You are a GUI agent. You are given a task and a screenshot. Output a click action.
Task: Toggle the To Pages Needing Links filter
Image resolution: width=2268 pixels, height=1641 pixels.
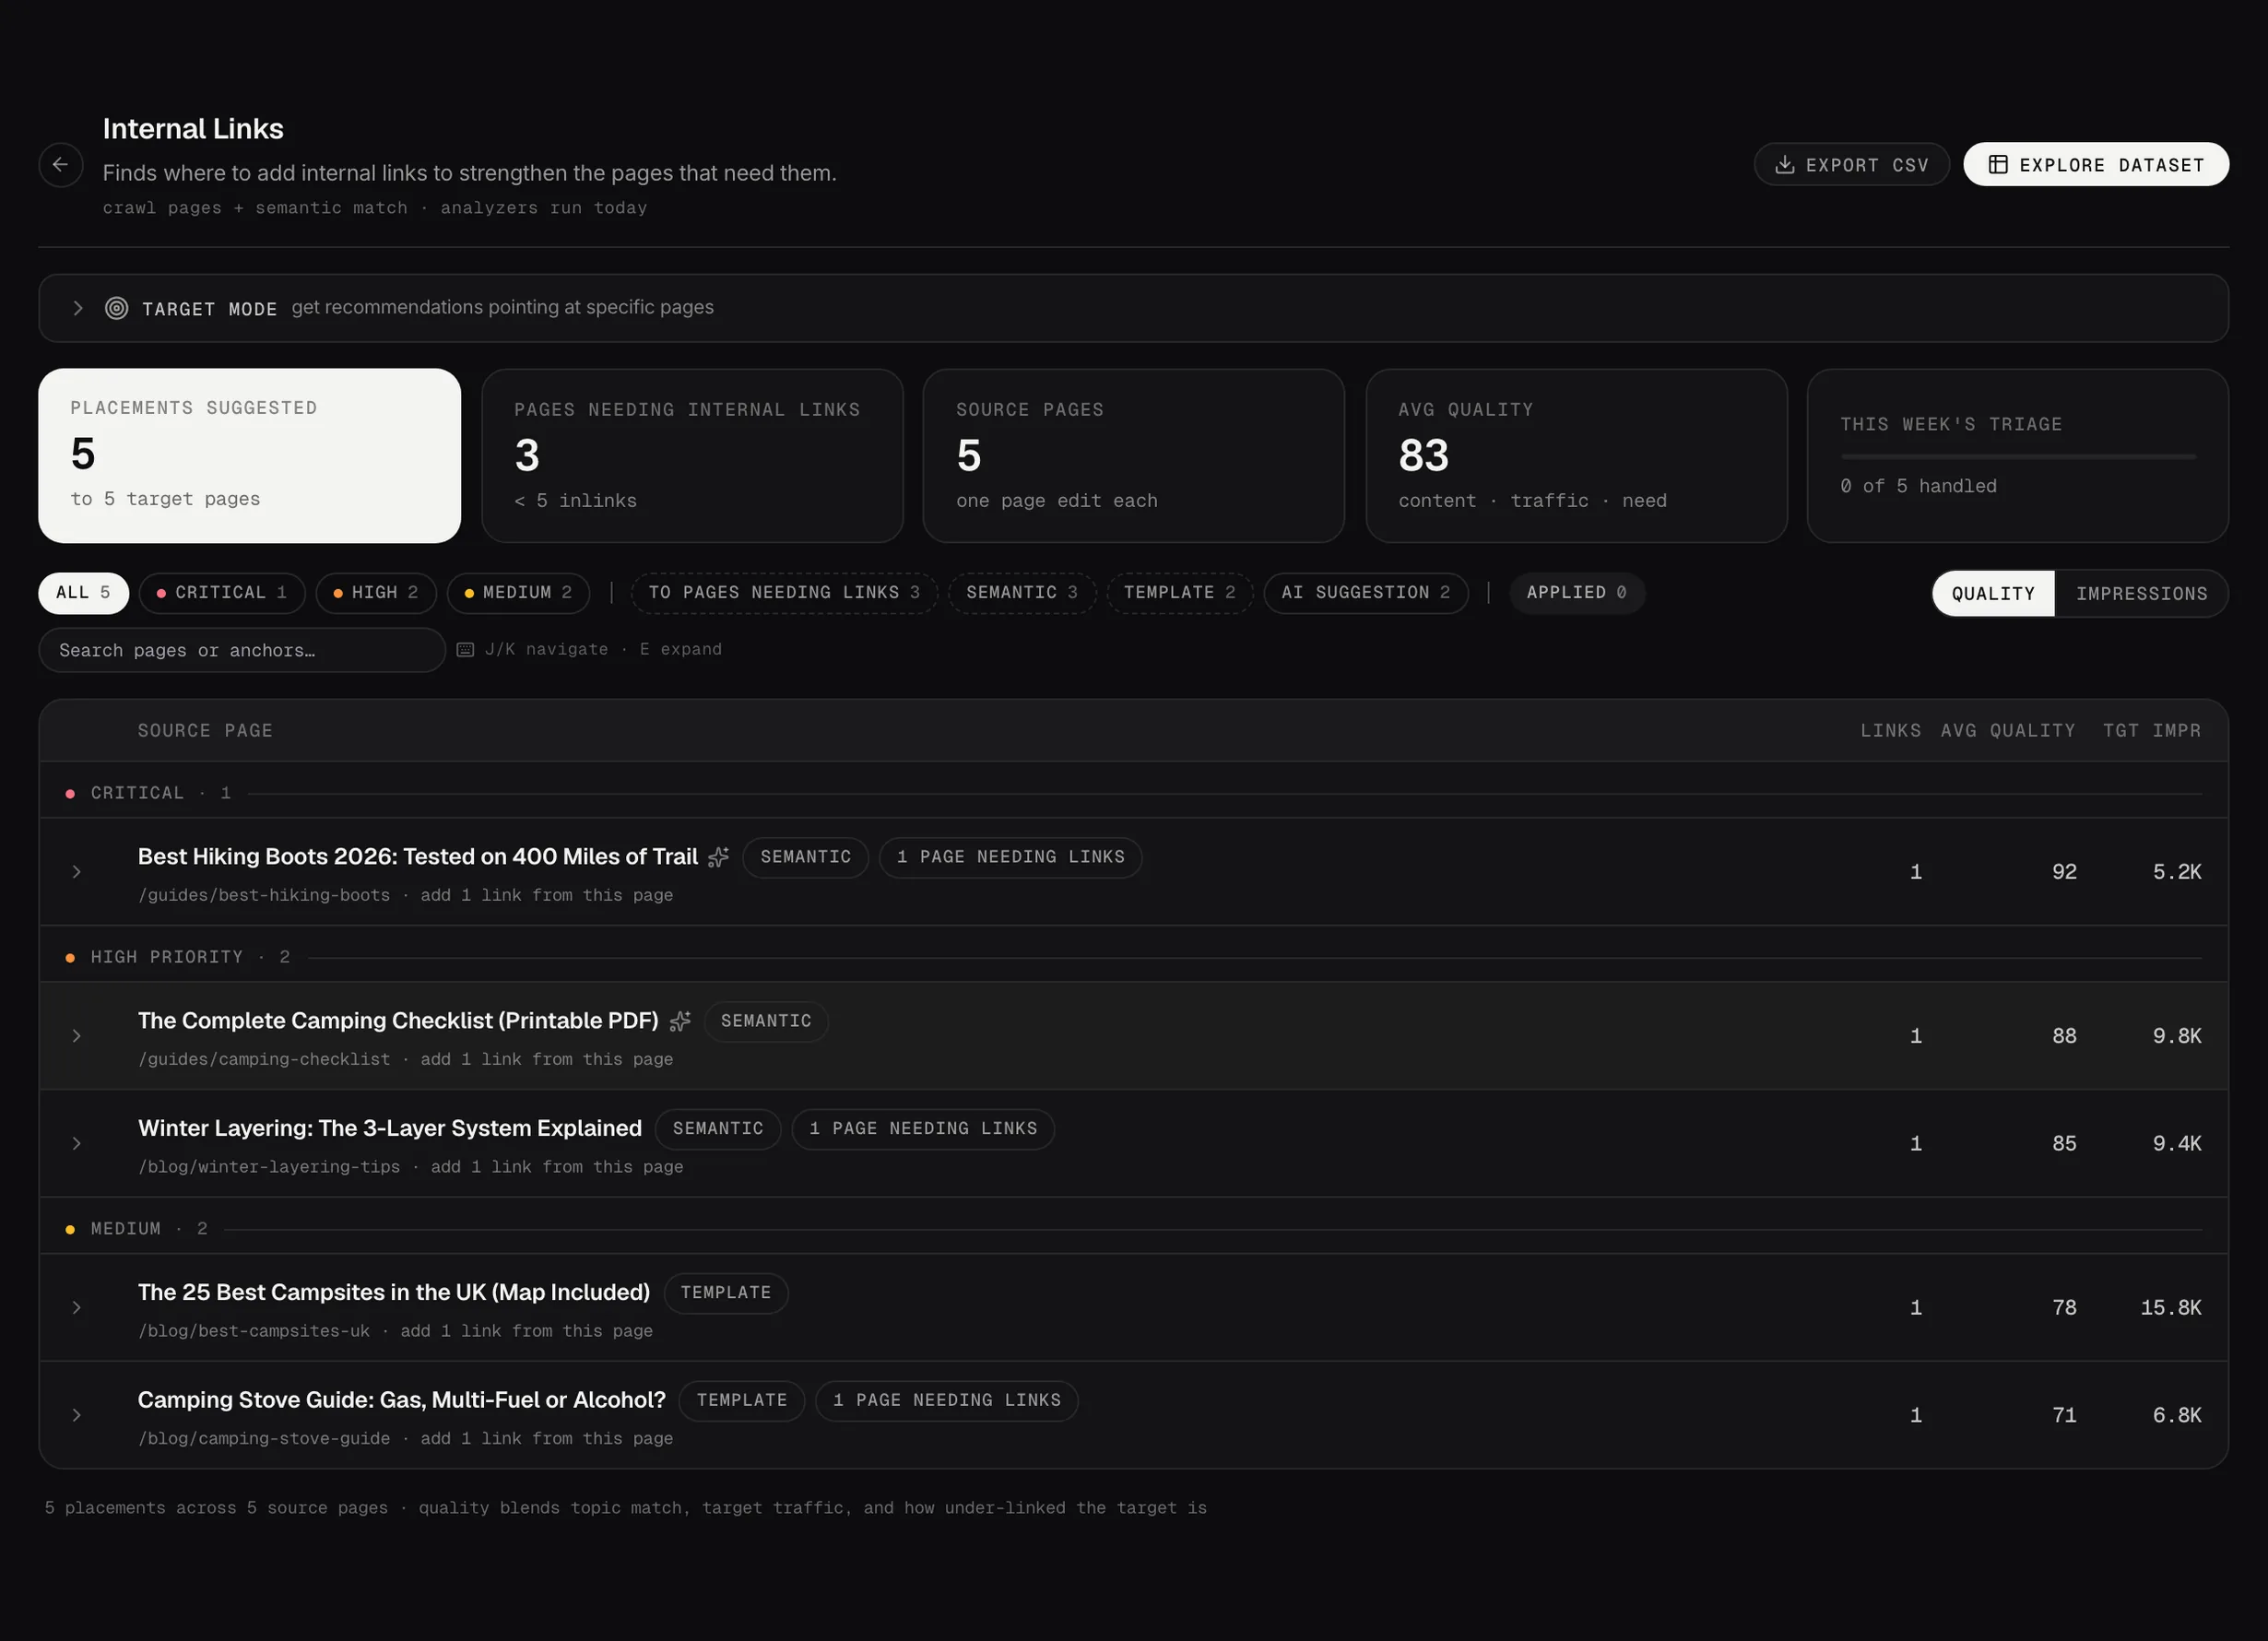[x=784, y=593]
